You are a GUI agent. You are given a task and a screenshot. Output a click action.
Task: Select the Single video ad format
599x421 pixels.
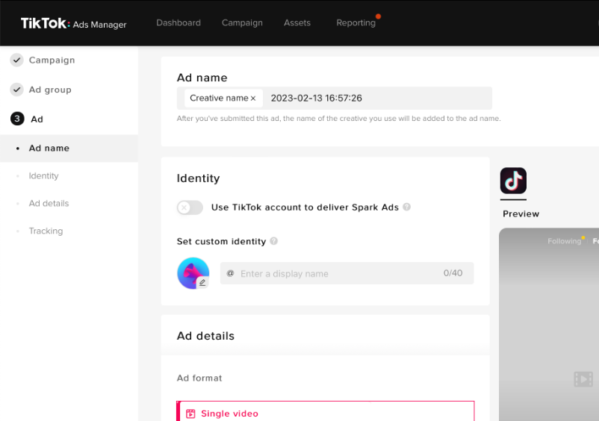[x=326, y=411]
